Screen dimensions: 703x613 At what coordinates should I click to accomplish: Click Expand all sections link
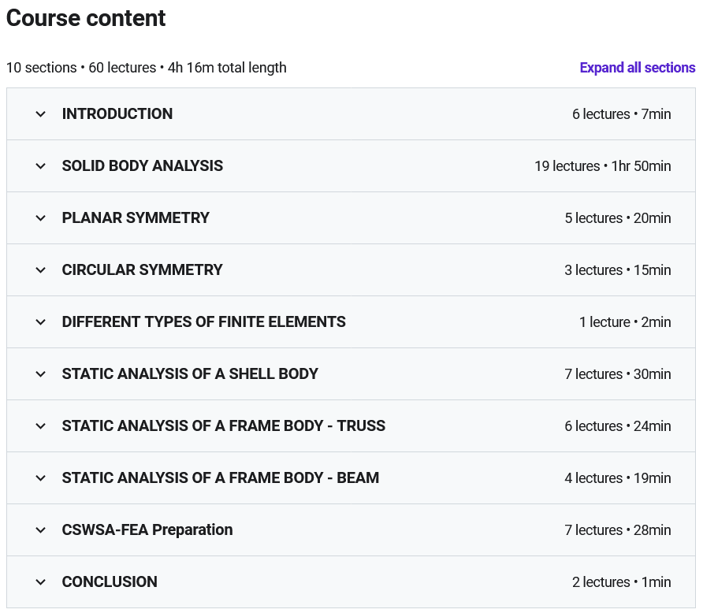click(x=637, y=68)
